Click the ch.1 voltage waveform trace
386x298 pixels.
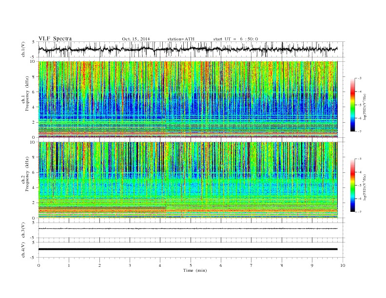[188, 49]
